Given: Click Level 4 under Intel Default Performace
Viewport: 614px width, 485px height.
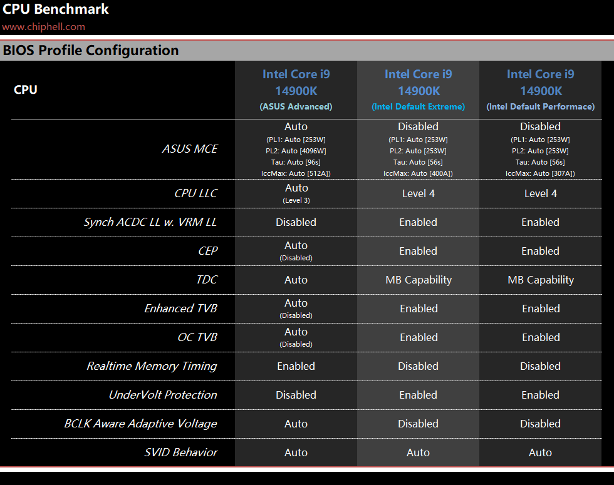Looking at the screenshot, I should [540, 193].
